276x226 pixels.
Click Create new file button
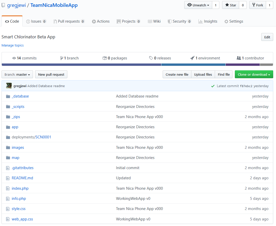(177, 74)
